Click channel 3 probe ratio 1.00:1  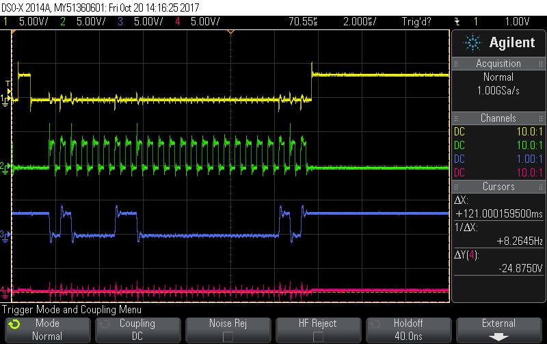tap(529, 159)
